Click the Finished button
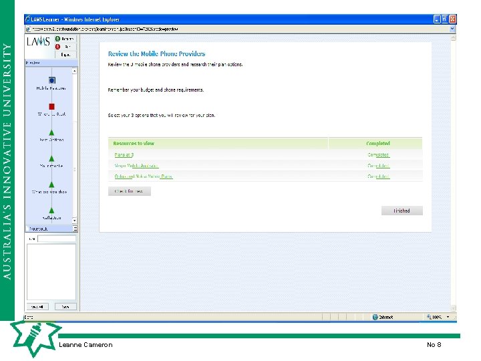This screenshot has height=361, width=481. pos(402,211)
